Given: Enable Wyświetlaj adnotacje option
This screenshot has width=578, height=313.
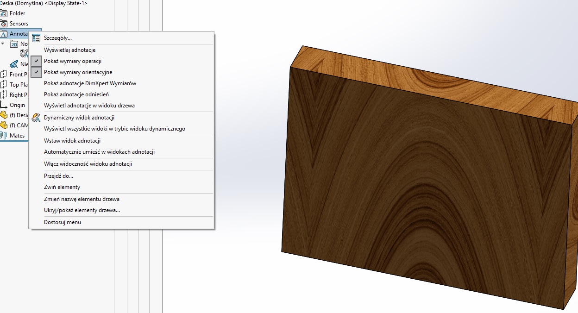Looking at the screenshot, I should pos(69,50).
